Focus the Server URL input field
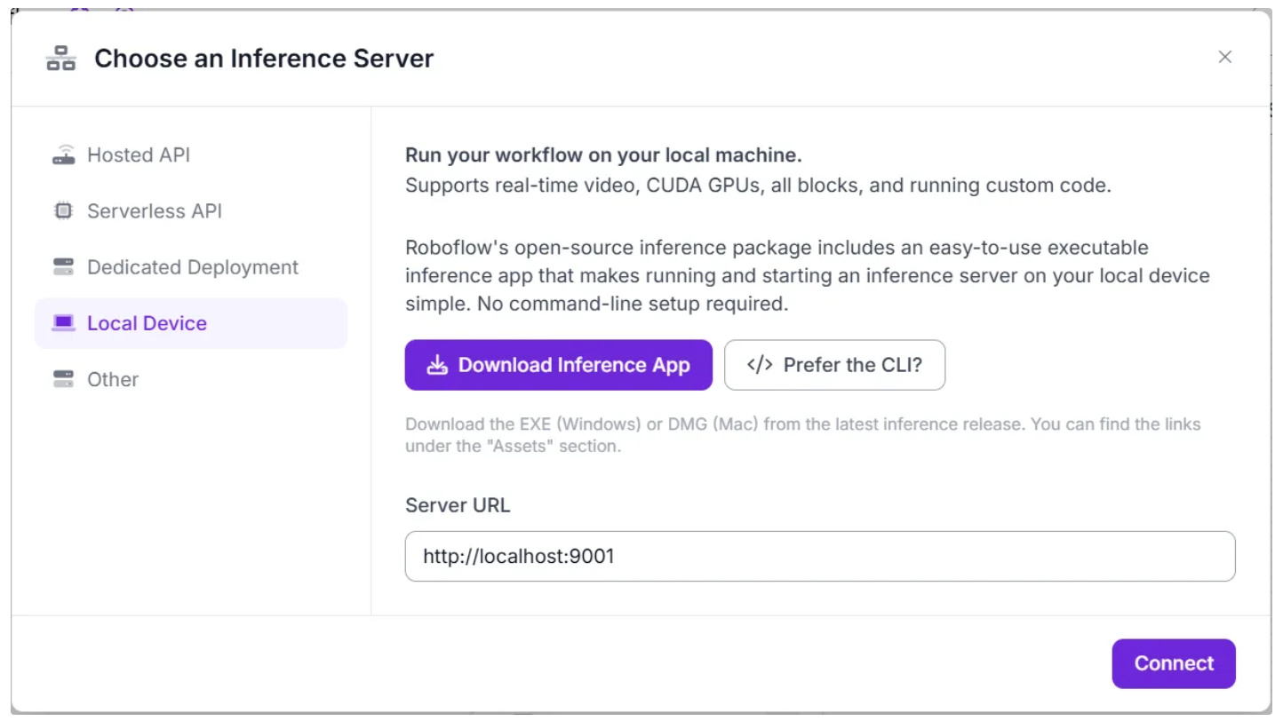Viewport: 1283px width, 721px height. click(819, 557)
